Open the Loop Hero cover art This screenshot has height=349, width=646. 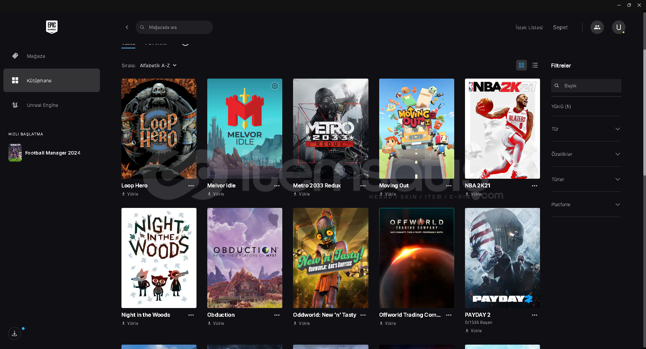tap(159, 129)
